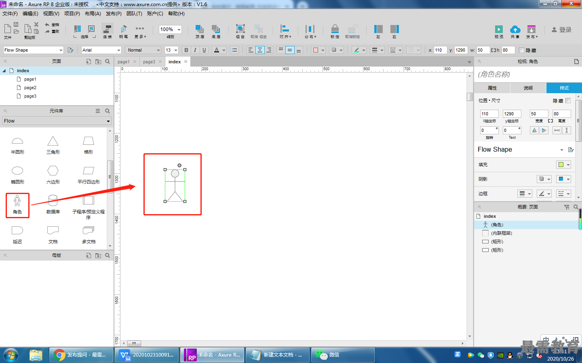Screen dimensions: 582x363
Task: Choose the 多文档 multi-document shape
Action: point(89,235)
